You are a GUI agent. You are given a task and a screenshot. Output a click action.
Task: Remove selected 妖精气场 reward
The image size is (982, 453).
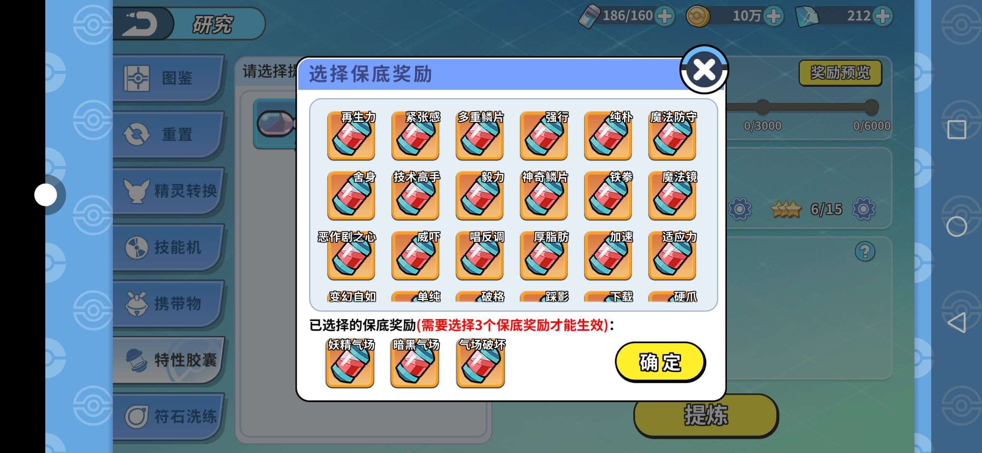click(350, 363)
